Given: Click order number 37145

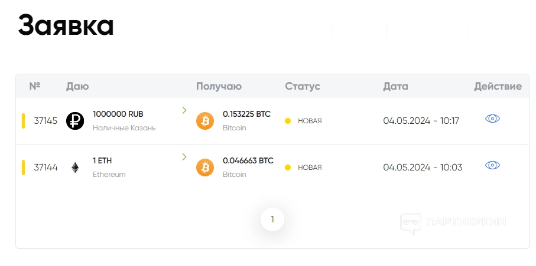Looking at the screenshot, I should point(46,121).
